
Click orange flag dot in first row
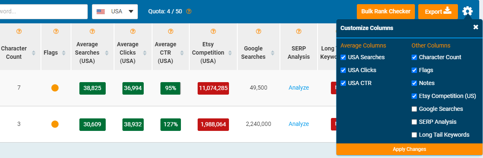click(x=55, y=88)
